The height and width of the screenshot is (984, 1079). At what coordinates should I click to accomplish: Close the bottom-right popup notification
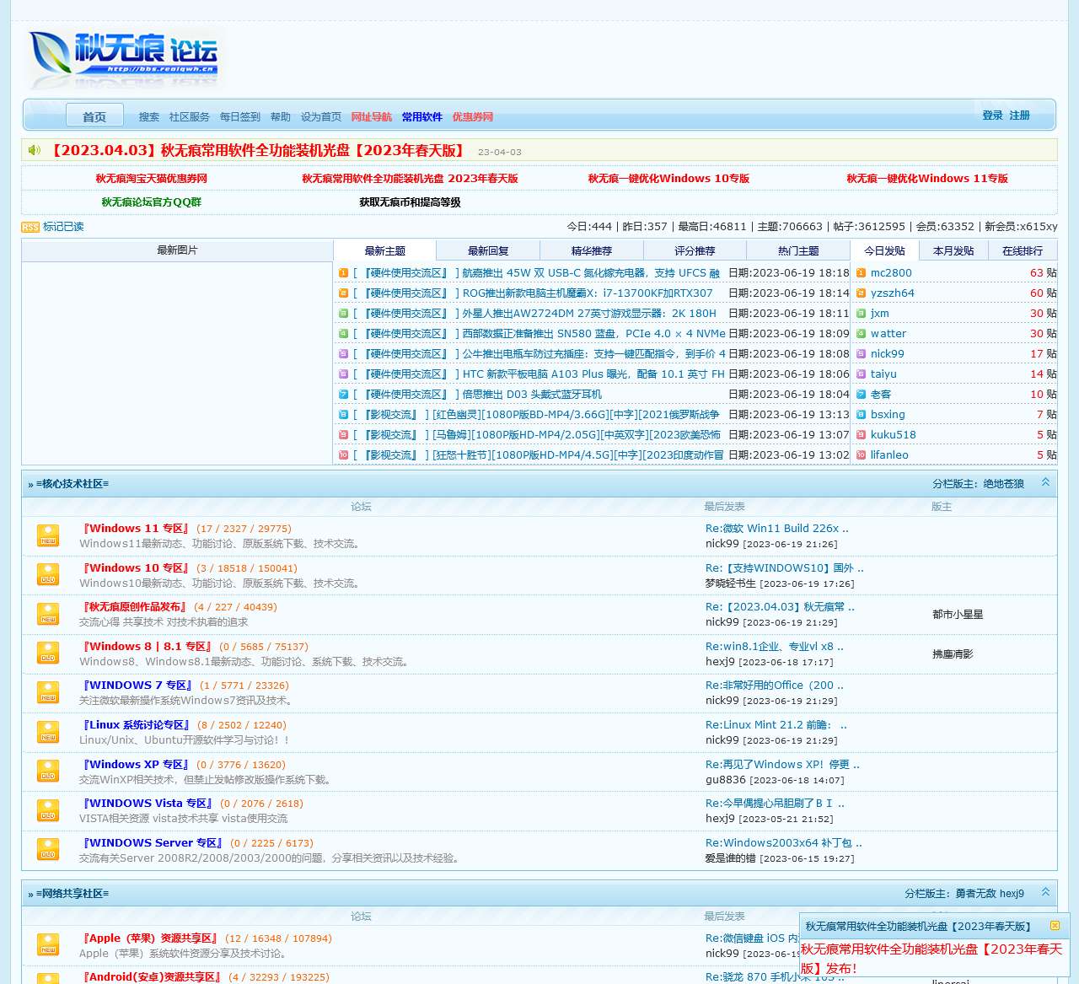[x=1055, y=926]
